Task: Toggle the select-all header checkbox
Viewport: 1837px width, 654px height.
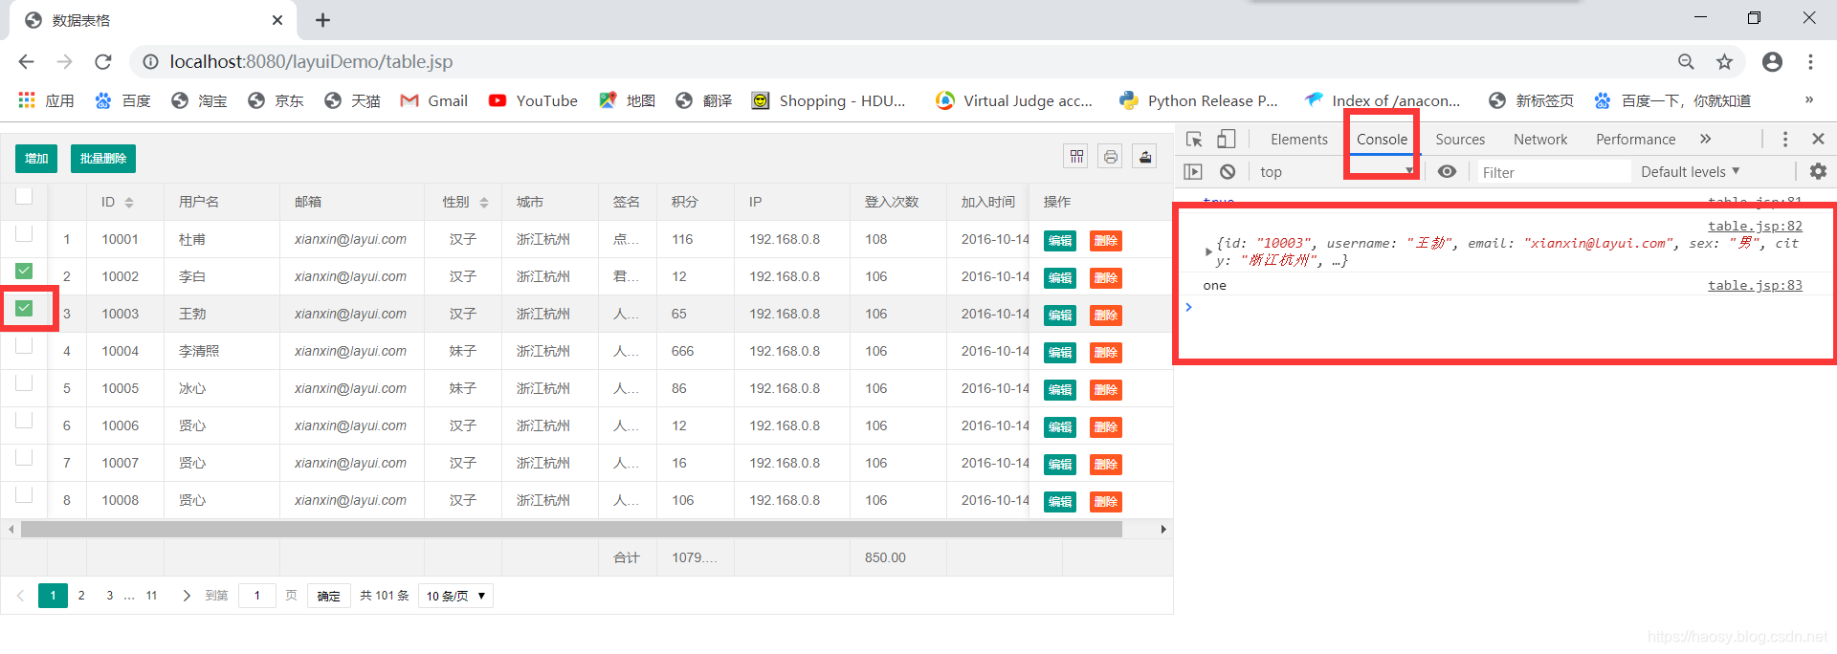Action: [x=24, y=196]
